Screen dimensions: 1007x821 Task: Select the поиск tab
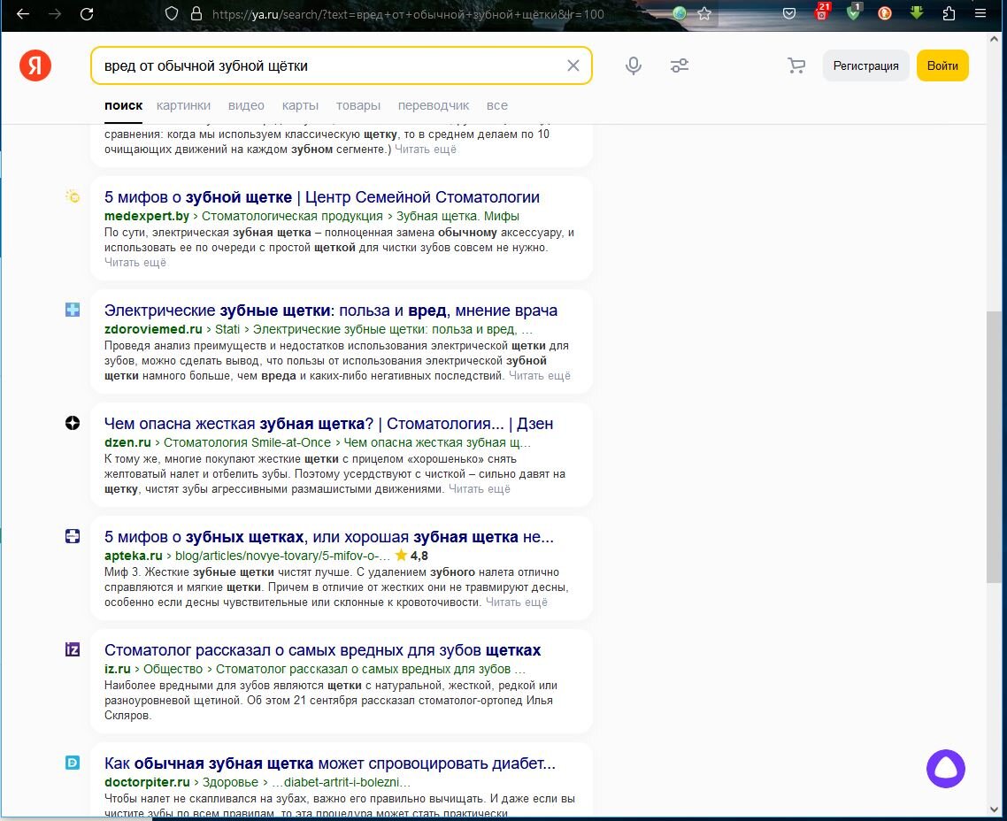click(x=123, y=105)
